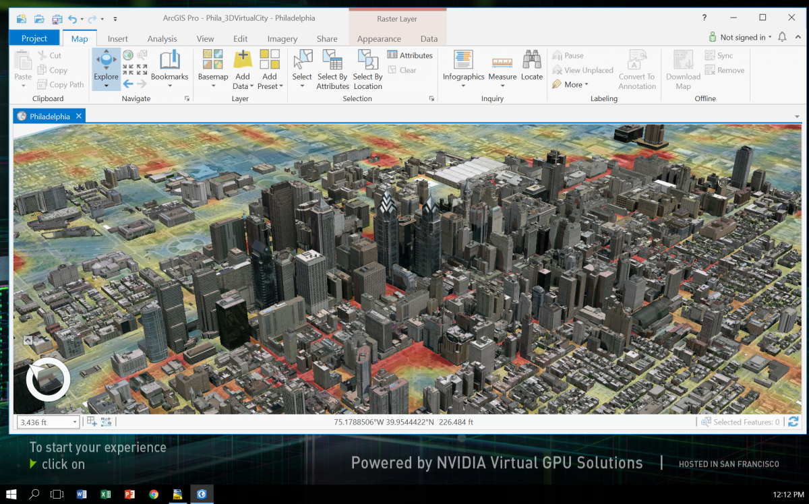Click the Add Data icon
Screen dimensions: 809x504
pyautogui.click(x=242, y=60)
